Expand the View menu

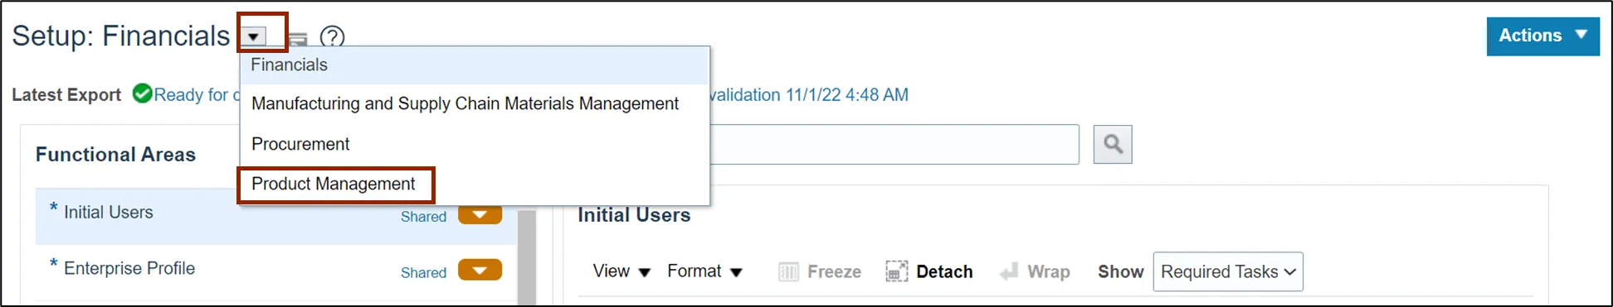pyautogui.click(x=621, y=271)
